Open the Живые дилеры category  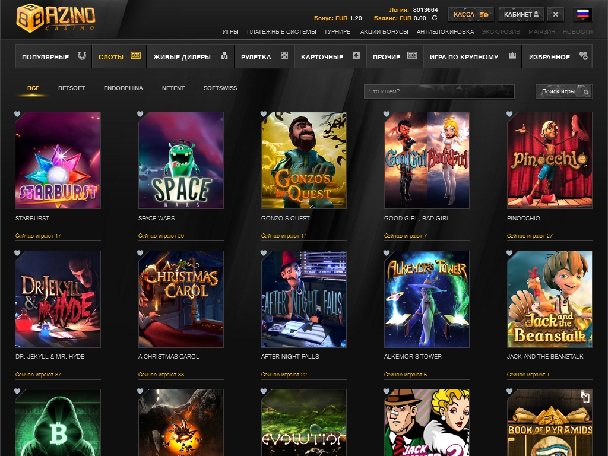coord(190,57)
